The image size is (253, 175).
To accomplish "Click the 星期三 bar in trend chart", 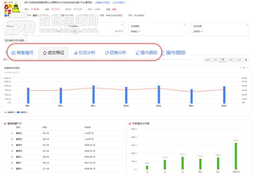I will click(94, 94).
